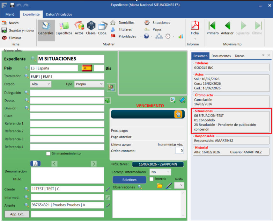Check the Interno checkbox

click(152, 179)
